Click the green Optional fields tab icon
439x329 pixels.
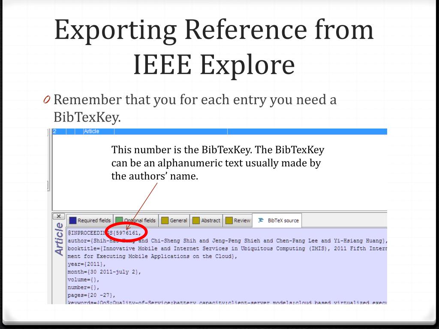119,221
